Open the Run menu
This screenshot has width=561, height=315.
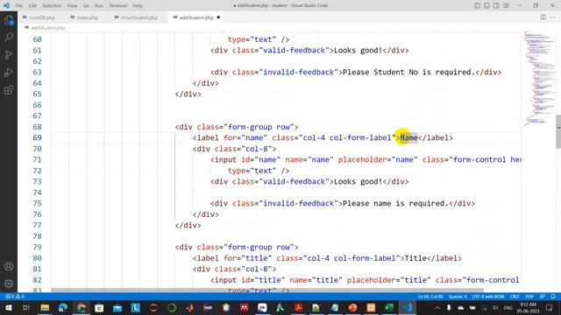click(x=99, y=6)
